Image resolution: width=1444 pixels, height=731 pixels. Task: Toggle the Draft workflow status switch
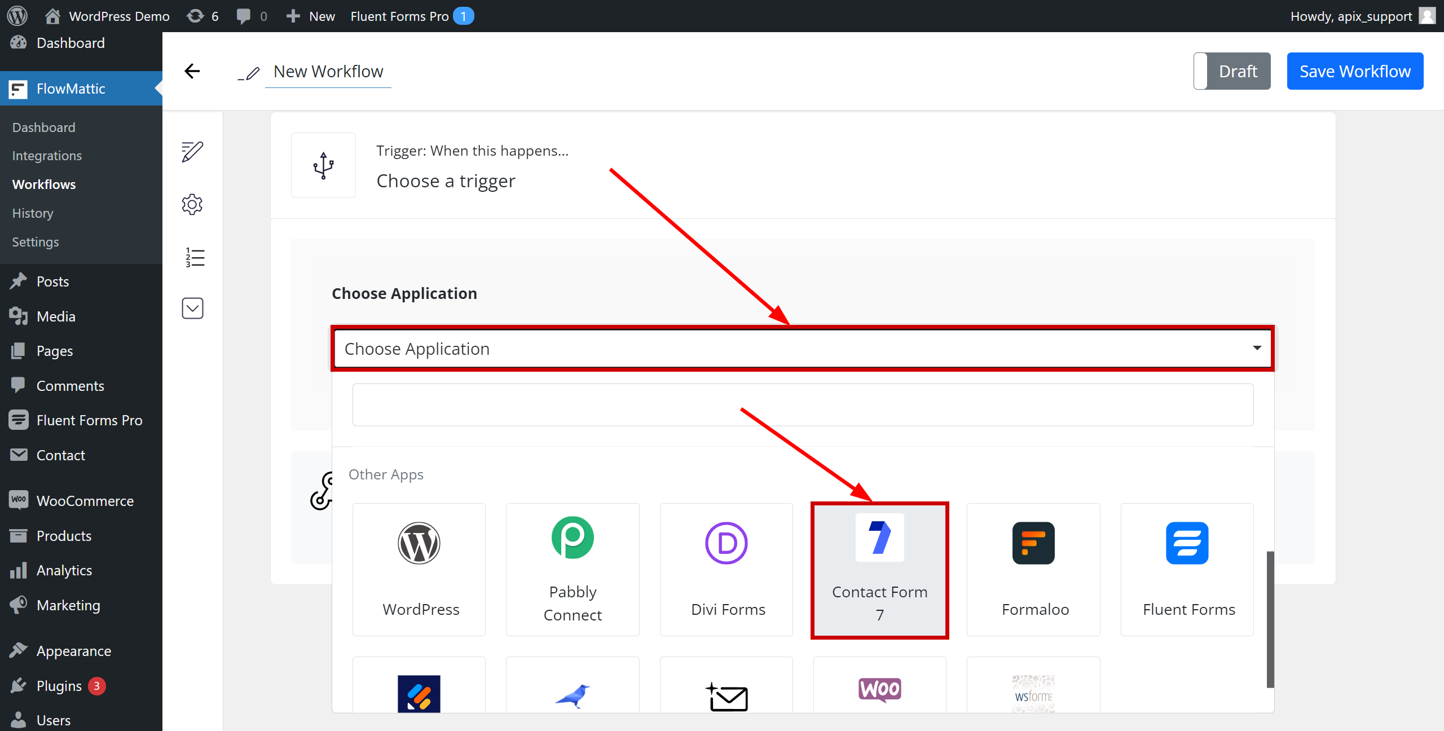click(1232, 71)
